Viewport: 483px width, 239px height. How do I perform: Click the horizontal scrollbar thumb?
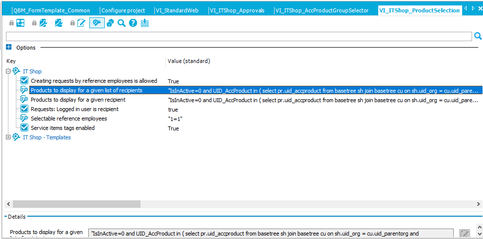(76, 204)
